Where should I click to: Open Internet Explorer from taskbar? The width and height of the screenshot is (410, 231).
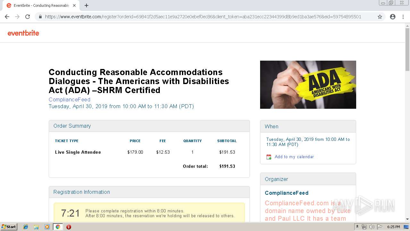(26, 227)
